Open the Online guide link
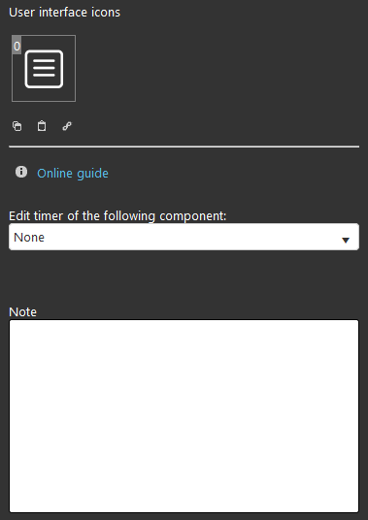The height and width of the screenshot is (520, 368). coord(73,173)
